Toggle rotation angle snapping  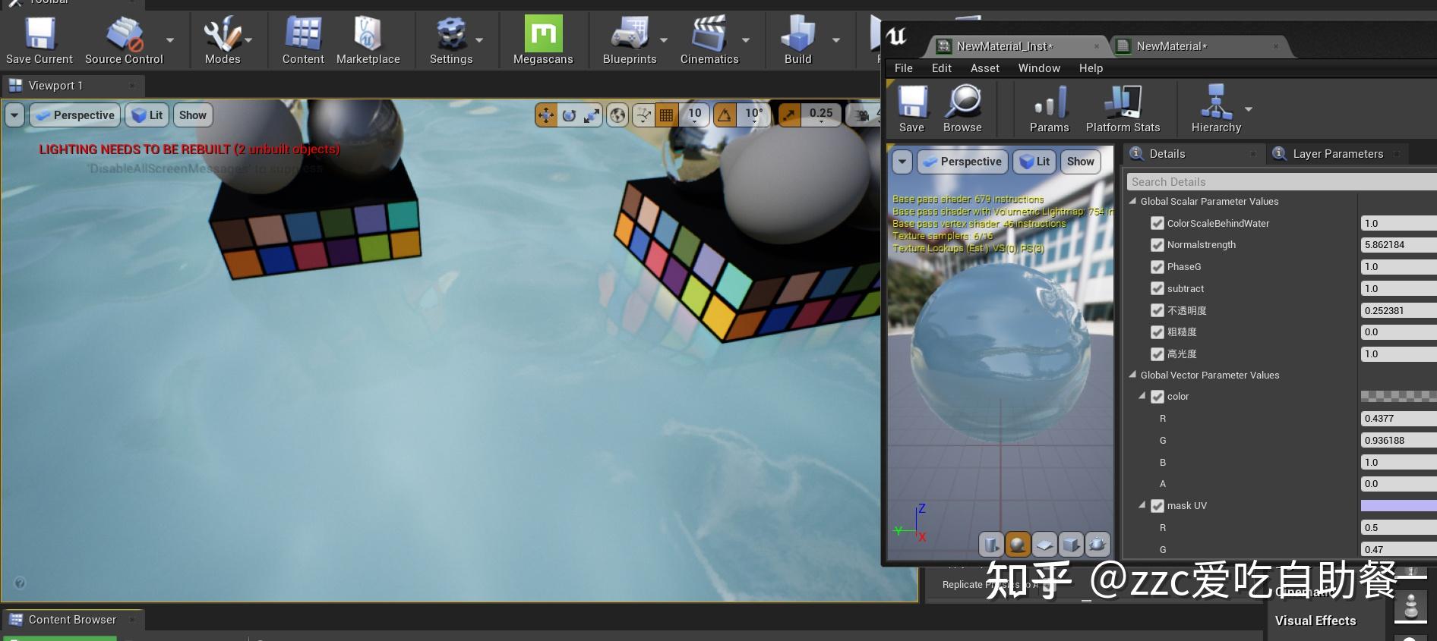coord(725,115)
